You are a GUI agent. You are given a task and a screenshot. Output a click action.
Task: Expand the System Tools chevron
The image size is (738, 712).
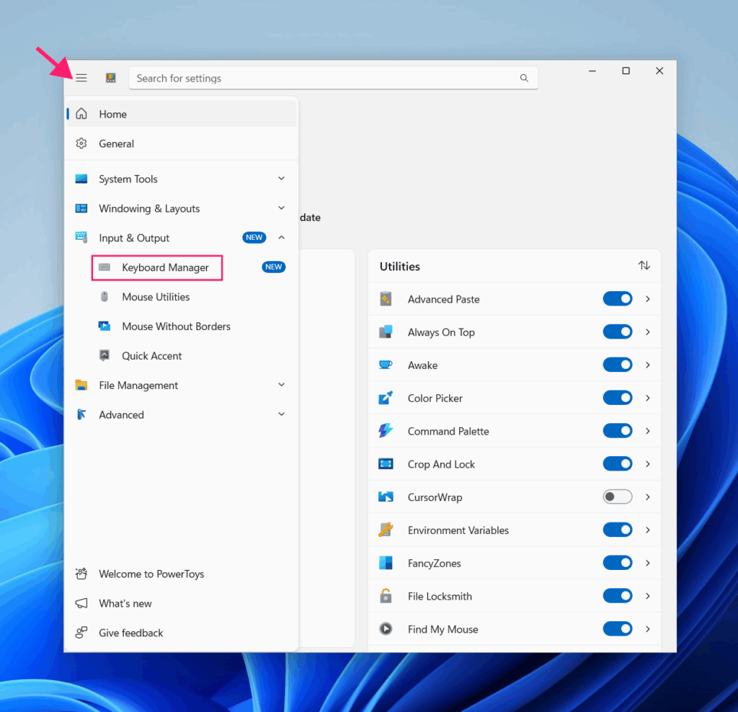click(x=282, y=178)
